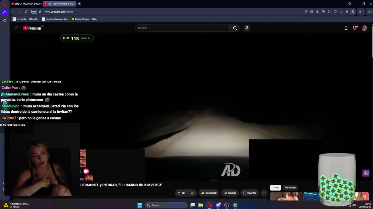The image size is (373, 209).
Task: Open File Explorer from the taskbar
Action: click(x=201, y=205)
